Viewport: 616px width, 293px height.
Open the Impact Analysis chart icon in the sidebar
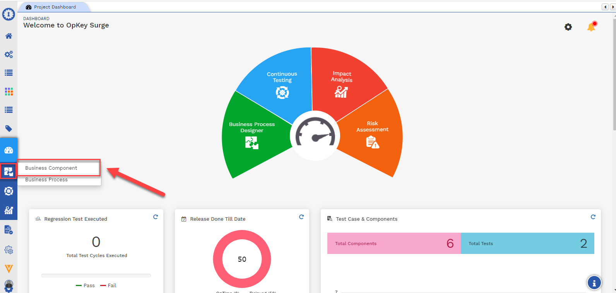pos(9,210)
